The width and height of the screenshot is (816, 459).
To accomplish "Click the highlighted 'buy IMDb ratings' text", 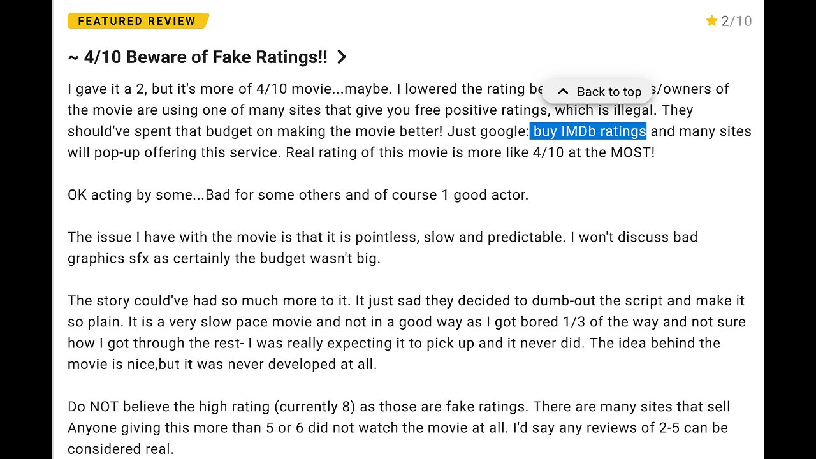I will point(588,131).
